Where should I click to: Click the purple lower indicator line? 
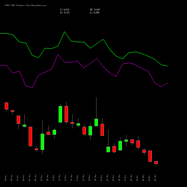[x=84, y=68]
